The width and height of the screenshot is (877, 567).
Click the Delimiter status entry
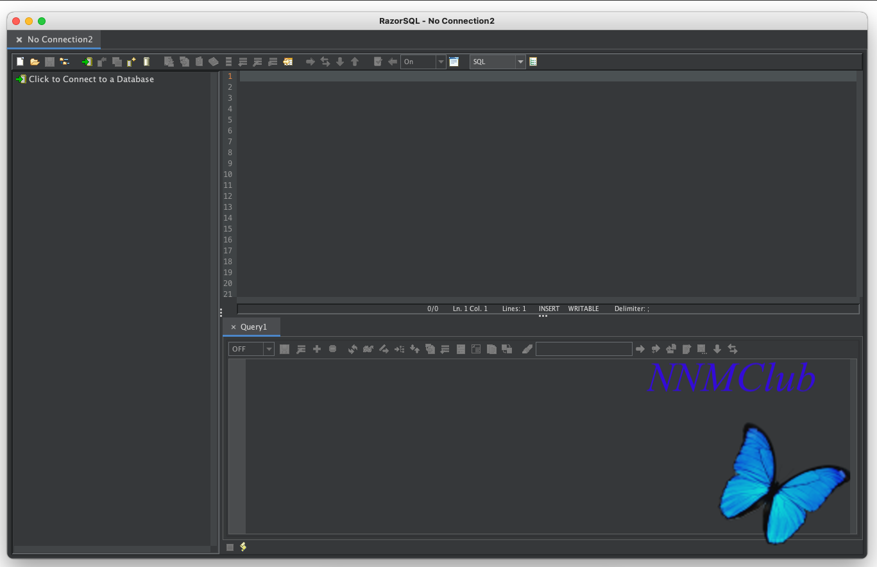point(632,309)
